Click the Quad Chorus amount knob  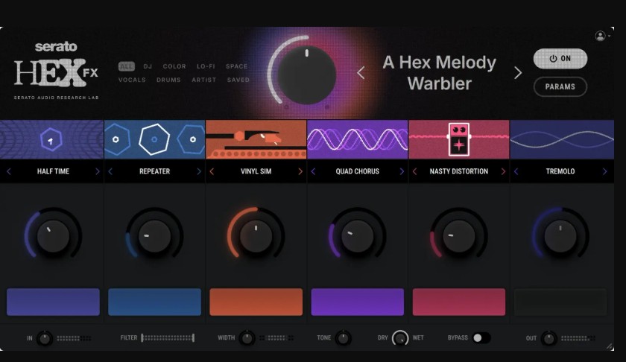357,236
